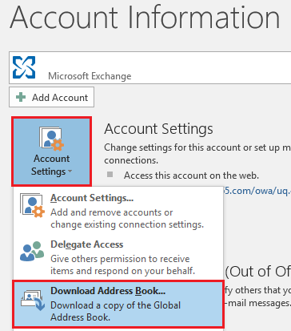The height and width of the screenshot is (331, 291).
Task: Click the Delegate Access people icon
Action: 32,251
